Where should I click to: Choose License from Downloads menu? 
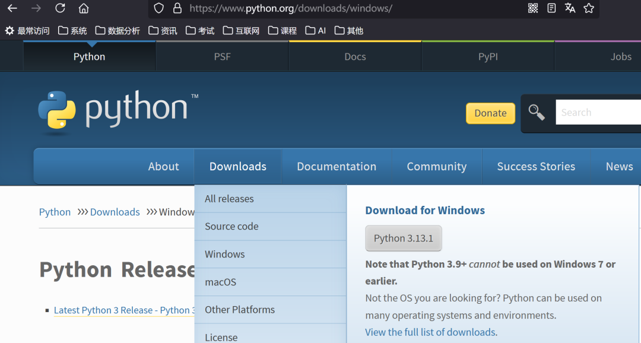tap(271, 335)
